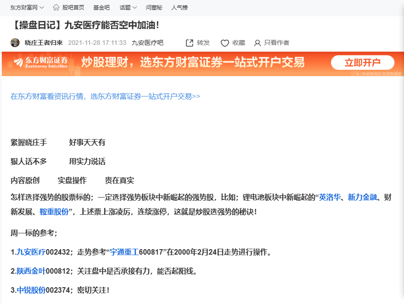This screenshot has width=404, height=304.
Task: Open 宇通重工 stock link
Action: (x=124, y=252)
